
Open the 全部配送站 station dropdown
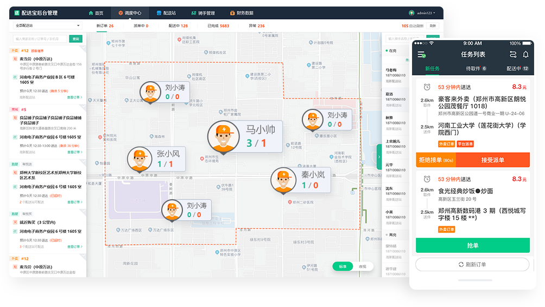(x=47, y=25)
